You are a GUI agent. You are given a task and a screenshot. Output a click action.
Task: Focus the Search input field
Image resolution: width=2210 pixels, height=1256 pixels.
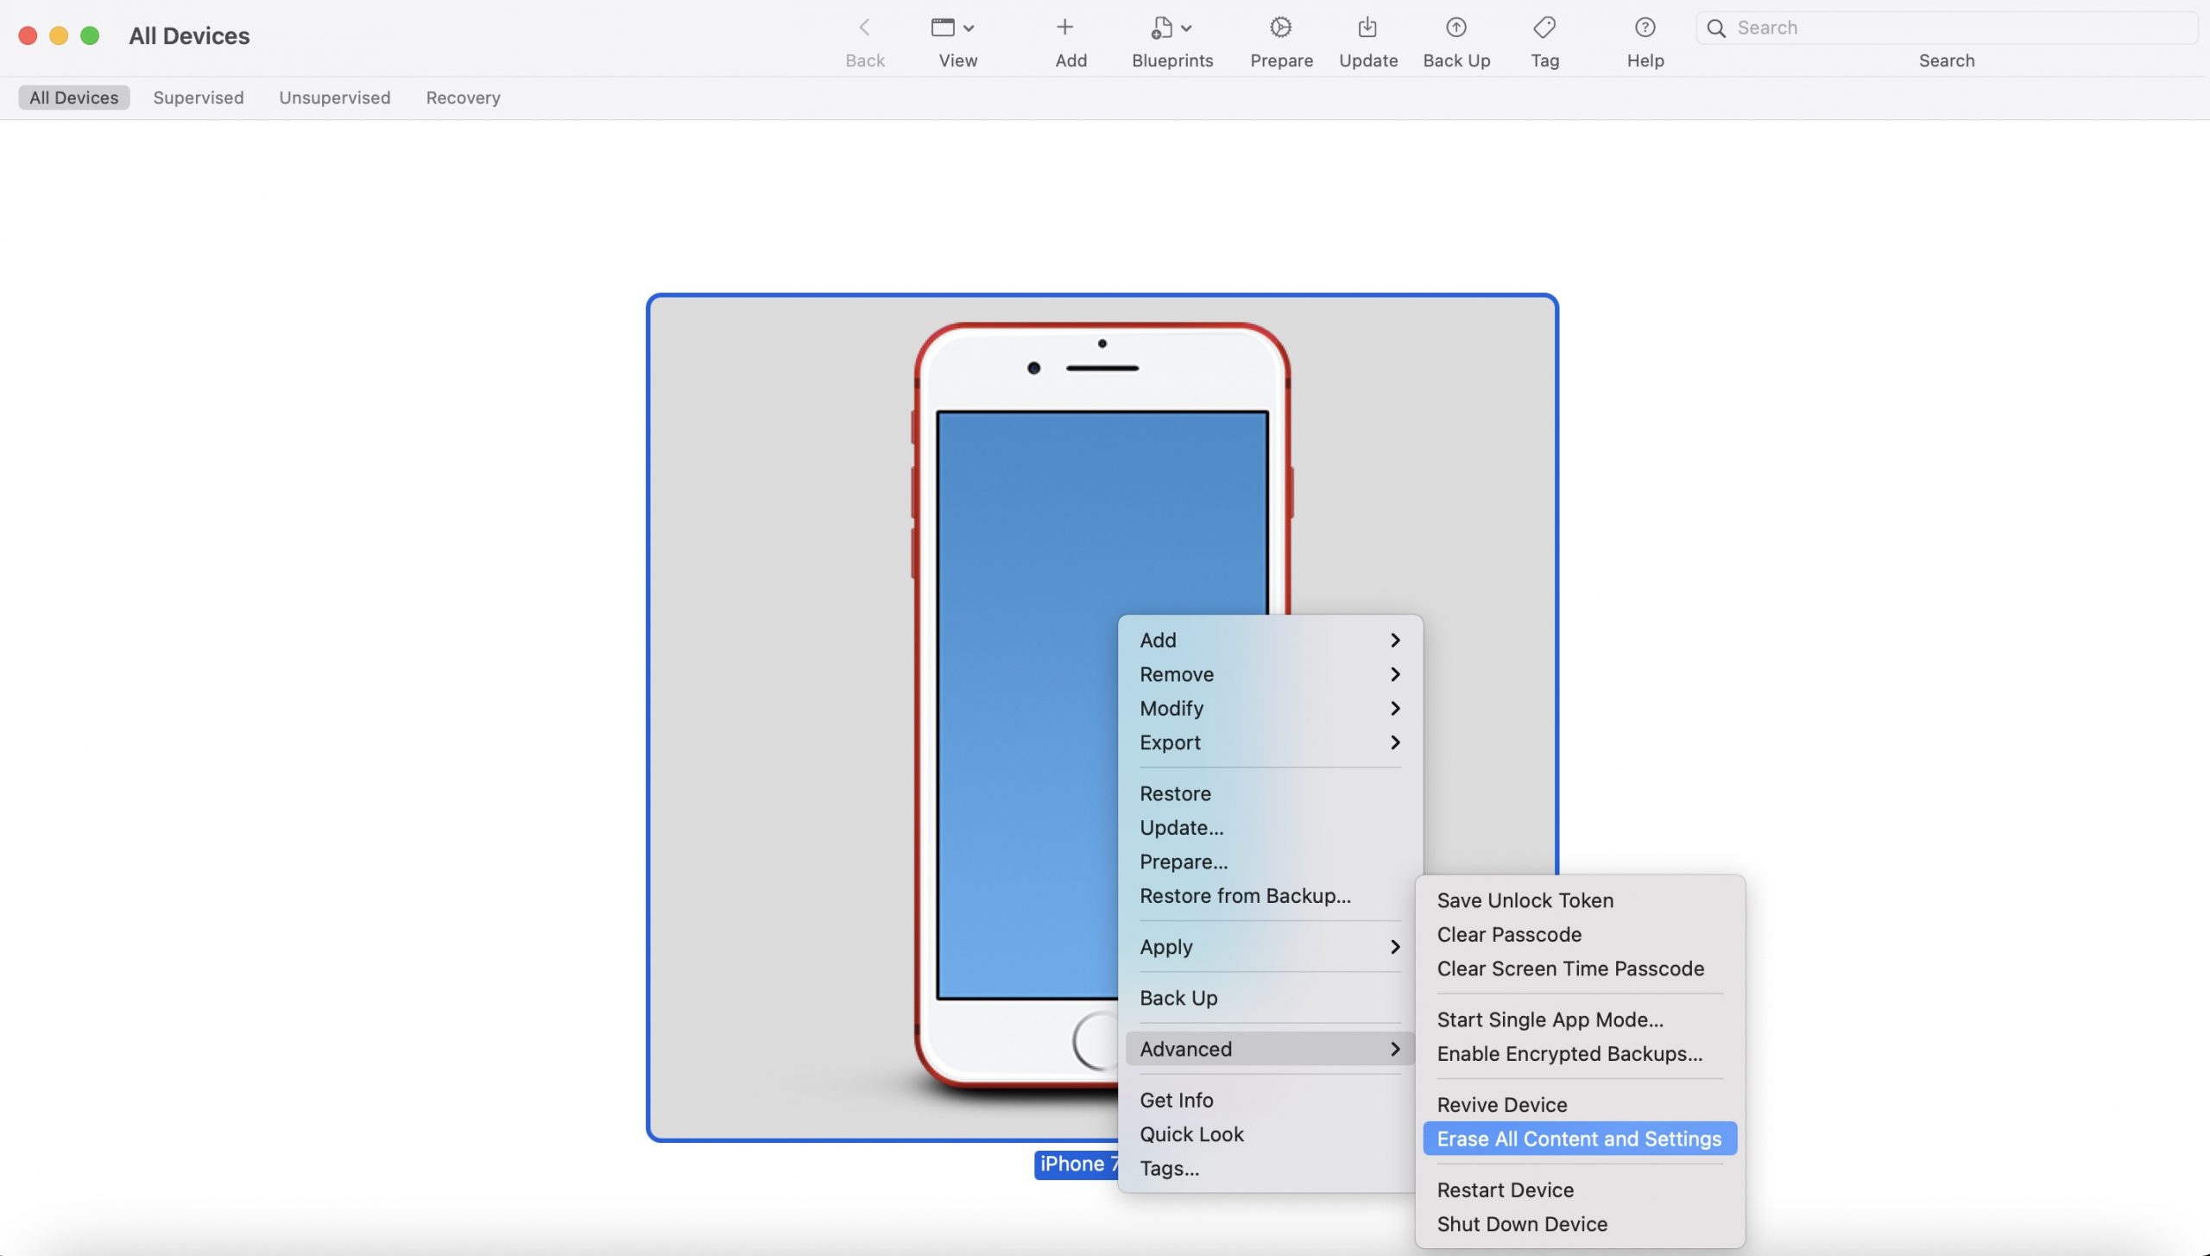click(1947, 28)
